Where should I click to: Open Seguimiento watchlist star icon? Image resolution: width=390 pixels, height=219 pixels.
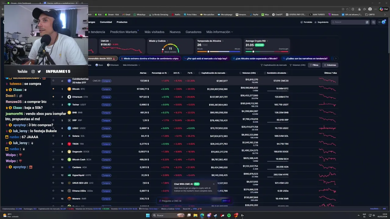[316, 22]
